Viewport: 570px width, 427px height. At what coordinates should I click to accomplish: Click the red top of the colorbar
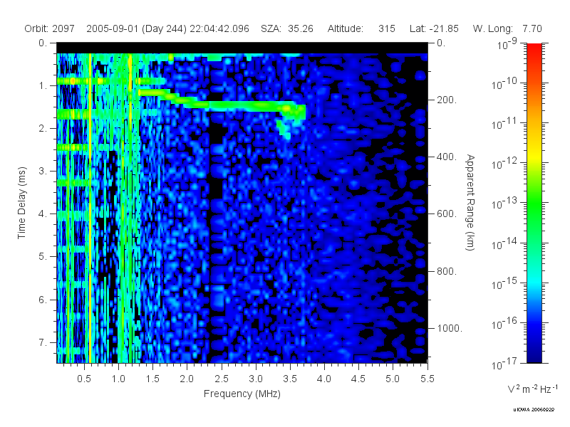pyautogui.click(x=534, y=49)
